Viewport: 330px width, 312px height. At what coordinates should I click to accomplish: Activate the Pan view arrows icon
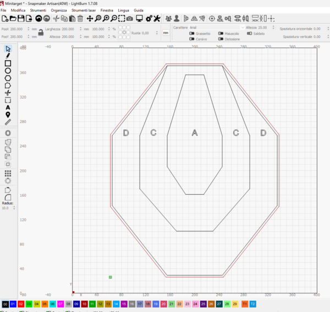pos(90,19)
